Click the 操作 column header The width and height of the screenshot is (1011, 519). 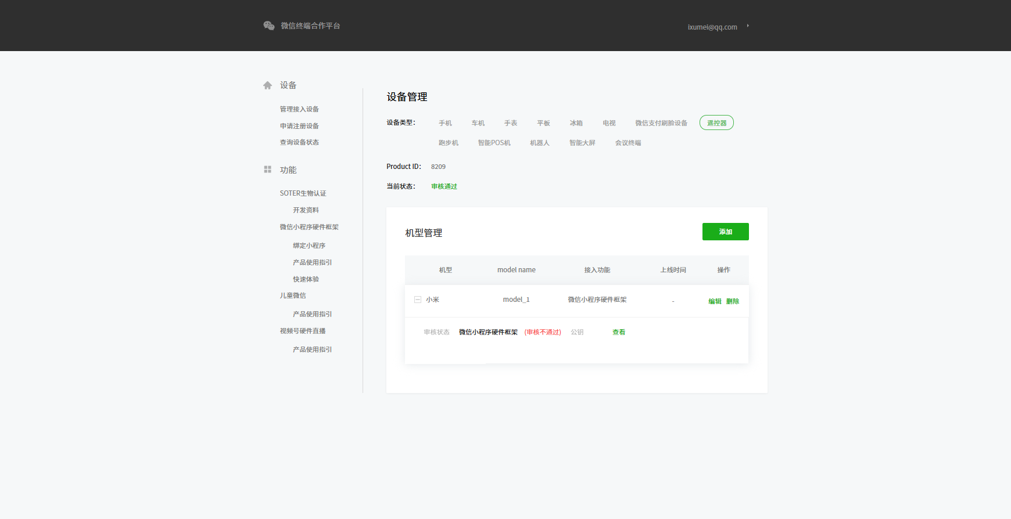point(723,270)
